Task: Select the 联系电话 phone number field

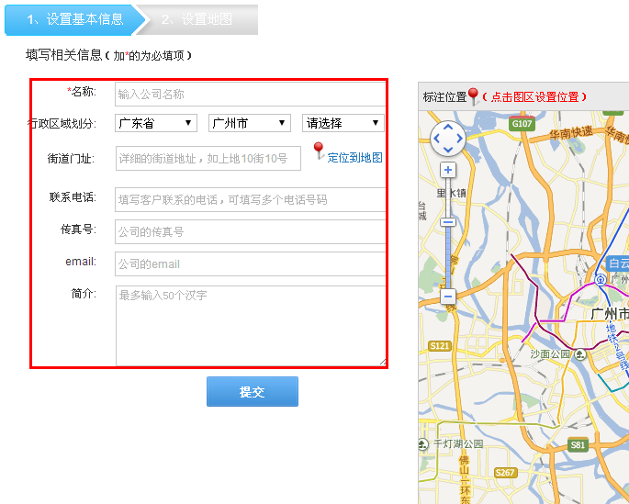Action: coord(250,199)
